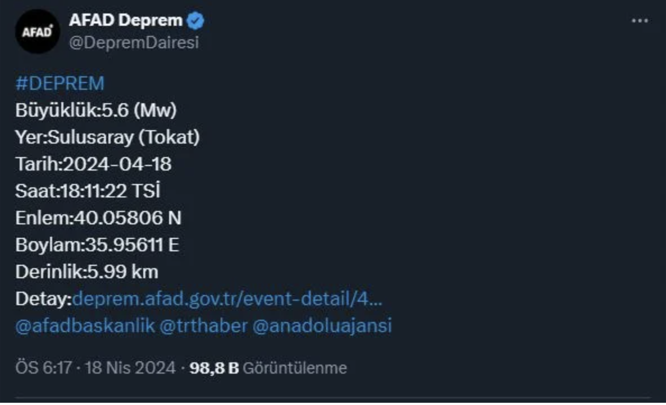Open the three-dot more options menu
This screenshot has height=405, width=666.
pyautogui.click(x=640, y=21)
